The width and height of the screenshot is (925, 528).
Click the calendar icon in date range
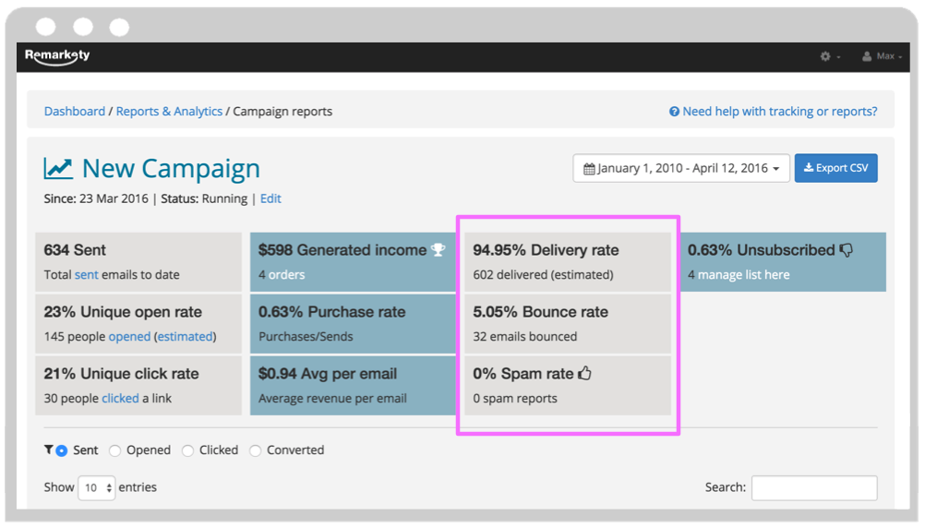click(x=589, y=169)
